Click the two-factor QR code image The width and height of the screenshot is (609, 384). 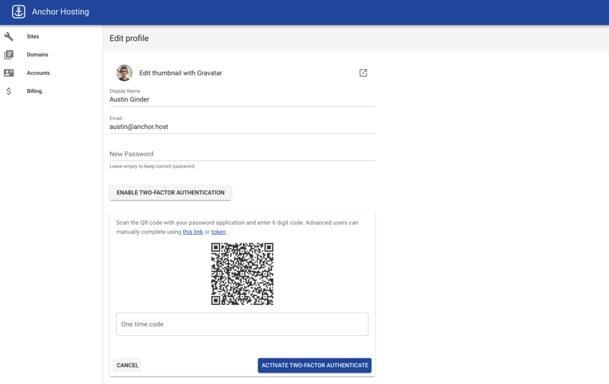pos(243,273)
